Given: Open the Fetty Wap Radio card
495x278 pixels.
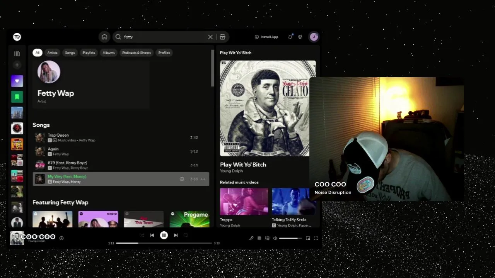Looking at the screenshot, I should tap(98, 219).
